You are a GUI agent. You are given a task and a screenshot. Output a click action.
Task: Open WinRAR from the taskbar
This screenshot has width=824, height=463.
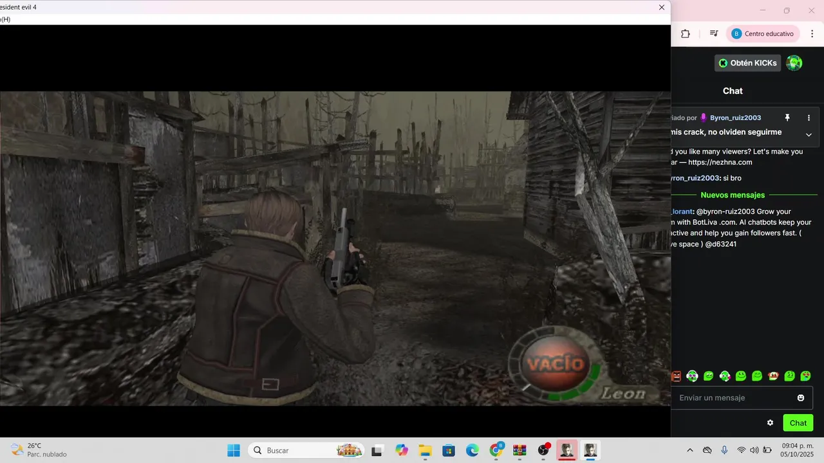pyautogui.click(x=520, y=450)
